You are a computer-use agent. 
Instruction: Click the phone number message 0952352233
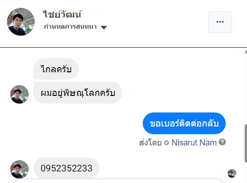(66, 168)
